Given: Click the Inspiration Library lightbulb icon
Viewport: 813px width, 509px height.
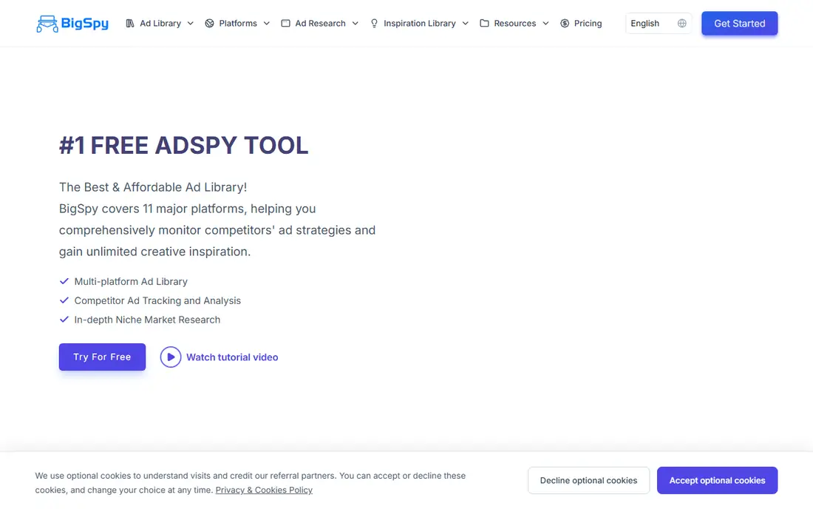Looking at the screenshot, I should 375,24.
